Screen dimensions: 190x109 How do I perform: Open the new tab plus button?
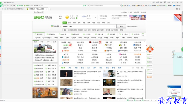tap(49, 9)
